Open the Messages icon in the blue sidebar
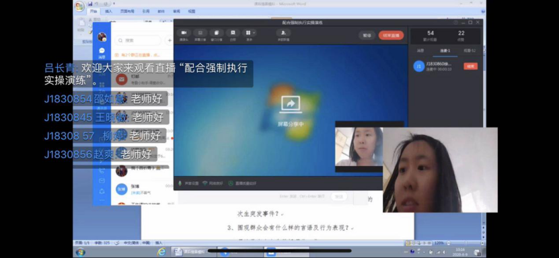 (x=102, y=52)
